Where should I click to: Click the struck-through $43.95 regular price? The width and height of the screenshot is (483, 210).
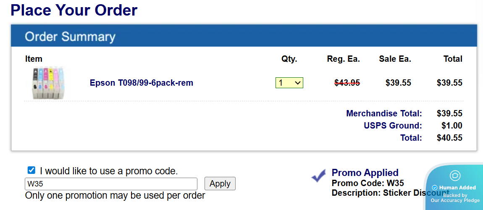(347, 83)
